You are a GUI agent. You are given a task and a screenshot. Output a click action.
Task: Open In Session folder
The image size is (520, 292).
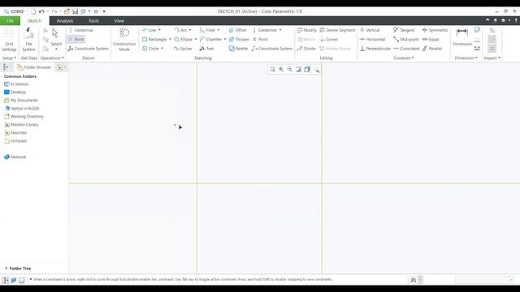click(16, 84)
